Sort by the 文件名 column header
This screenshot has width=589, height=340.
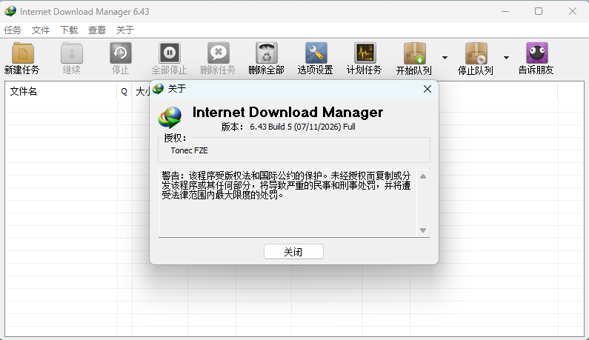click(61, 91)
